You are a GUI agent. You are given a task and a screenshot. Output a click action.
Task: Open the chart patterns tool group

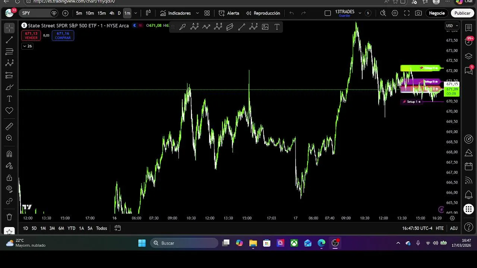(x=9, y=63)
